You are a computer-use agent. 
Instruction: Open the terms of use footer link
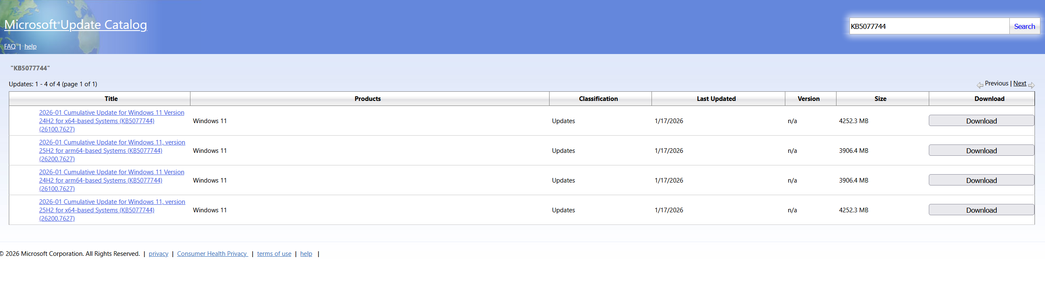pos(274,254)
